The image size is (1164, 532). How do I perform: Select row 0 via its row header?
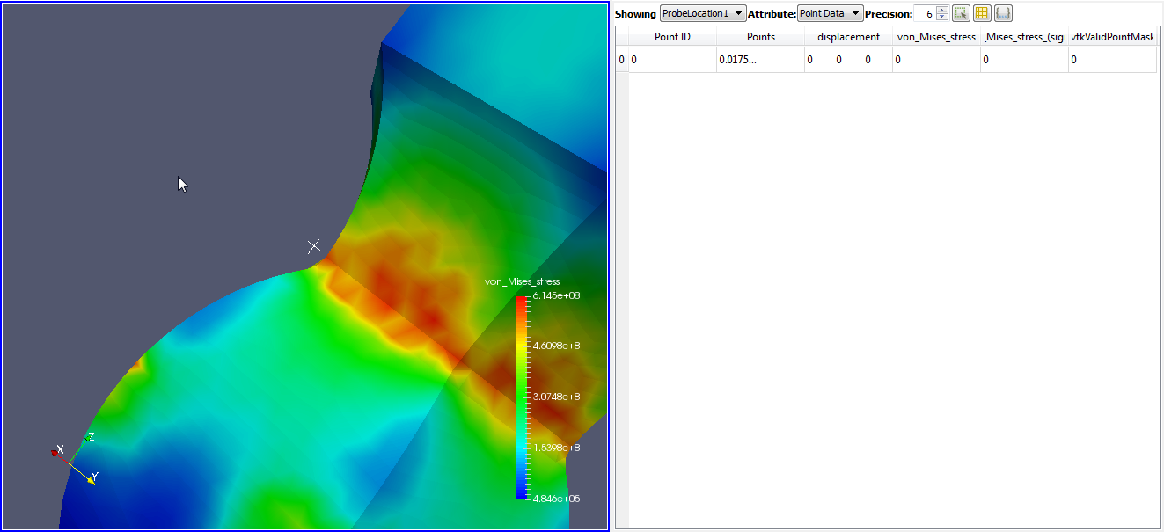click(621, 60)
